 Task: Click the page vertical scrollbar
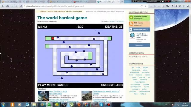190,56
